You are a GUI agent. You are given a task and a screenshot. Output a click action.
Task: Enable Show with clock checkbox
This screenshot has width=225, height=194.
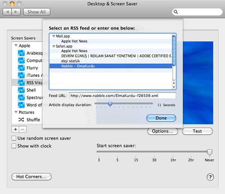point(14,146)
